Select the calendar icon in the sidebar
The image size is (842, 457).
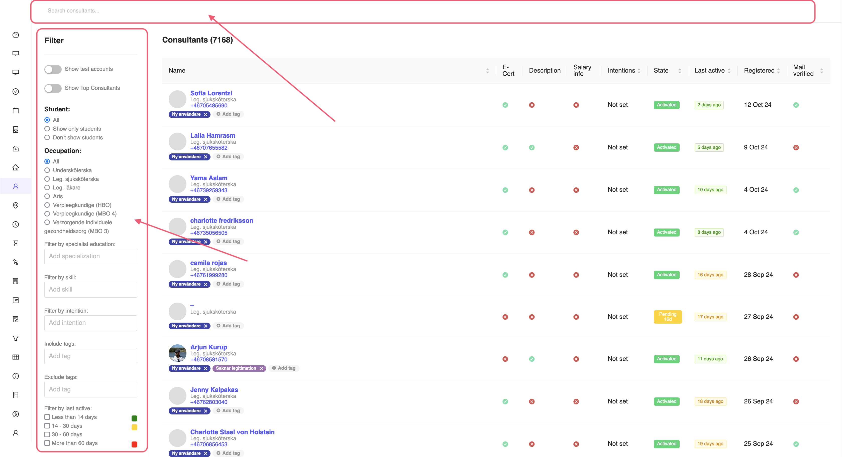(x=16, y=110)
